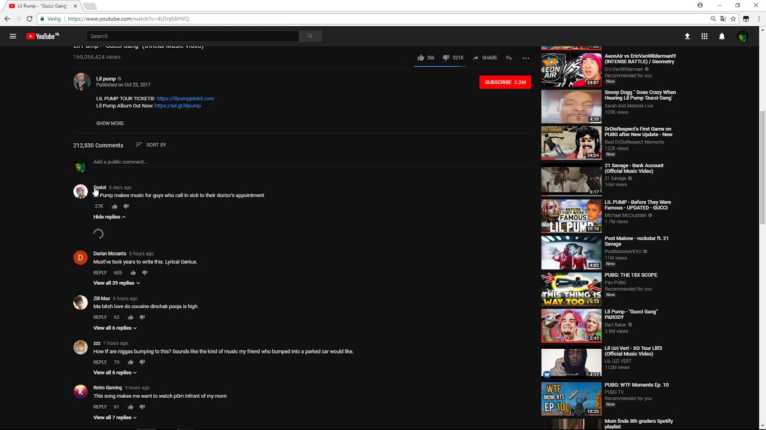The width and height of the screenshot is (766, 430).
Task: Open Lil Uzi Vert XO Tour Llif3 title
Action: (633, 351)
